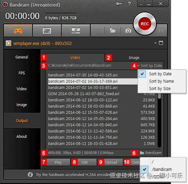Screen dimensions: 188x184
Task: Click the Upload button
Action: [111, 162]
